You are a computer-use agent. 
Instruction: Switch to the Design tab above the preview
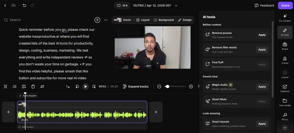(185, 20)
